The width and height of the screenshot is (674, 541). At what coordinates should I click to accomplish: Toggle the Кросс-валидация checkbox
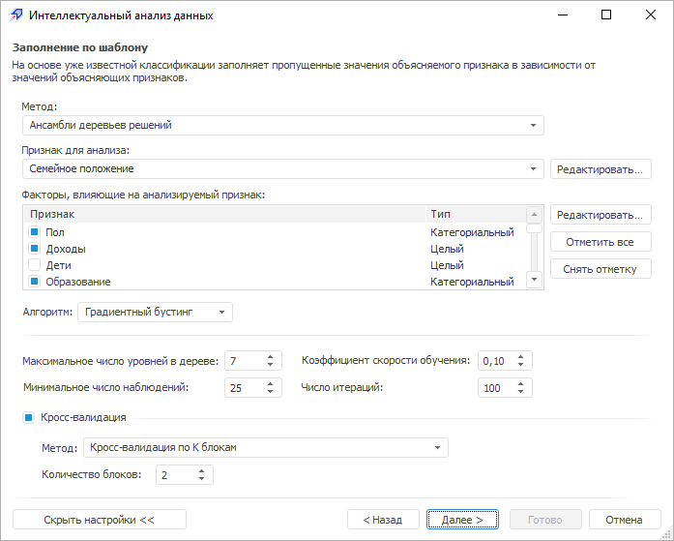pos(28,418)
